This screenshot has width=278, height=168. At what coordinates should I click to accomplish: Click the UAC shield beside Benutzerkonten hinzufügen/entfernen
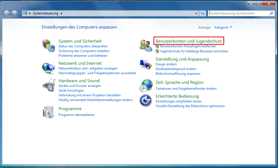coord(157,46)
